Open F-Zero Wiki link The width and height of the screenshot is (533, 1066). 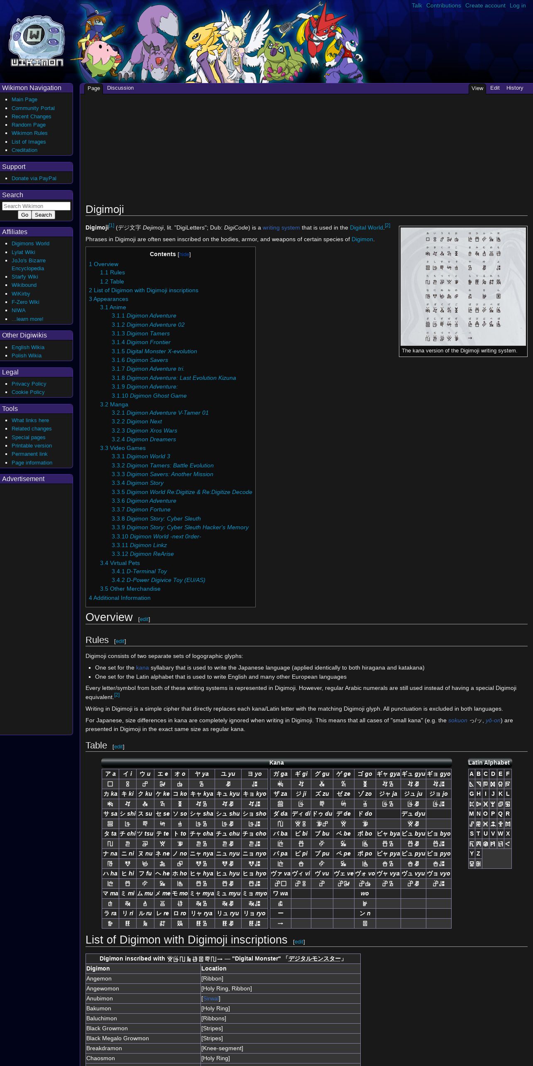(25, 302)
